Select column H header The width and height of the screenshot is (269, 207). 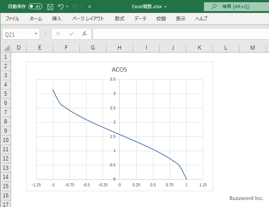119,48
